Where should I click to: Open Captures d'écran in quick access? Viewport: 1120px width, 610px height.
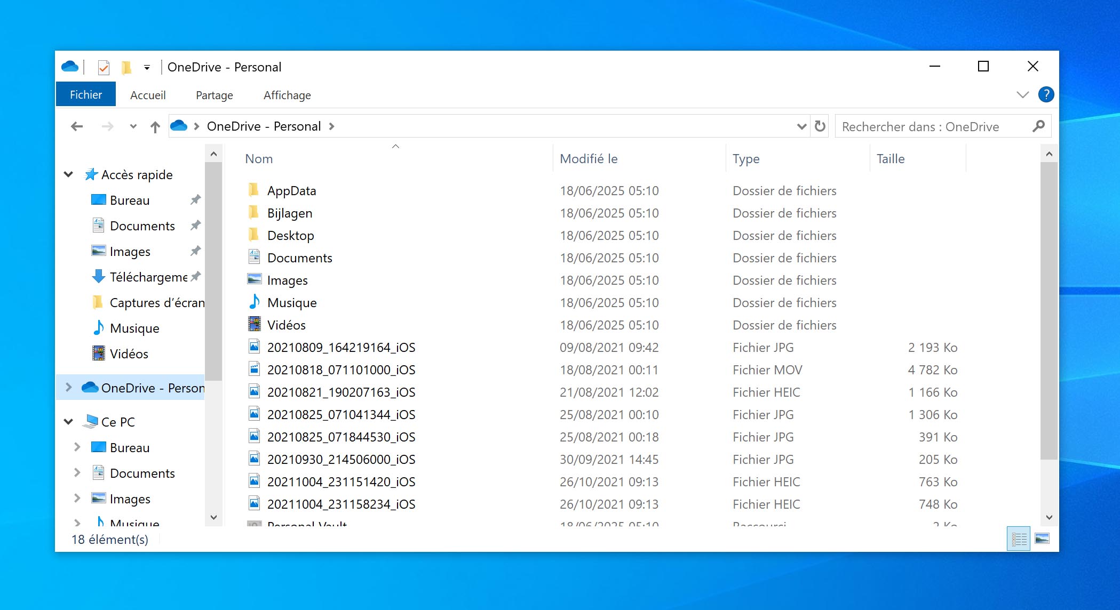click(x=157, y=303)
